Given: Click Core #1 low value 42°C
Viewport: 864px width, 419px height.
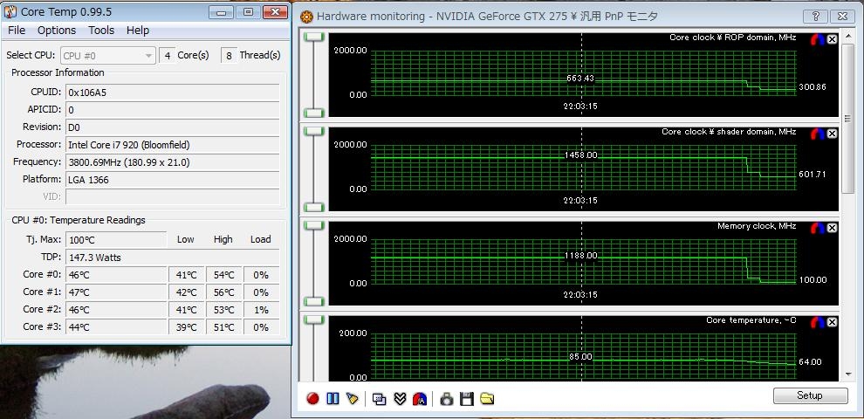Looking at the screenshot, I should [x=186, y=292].
